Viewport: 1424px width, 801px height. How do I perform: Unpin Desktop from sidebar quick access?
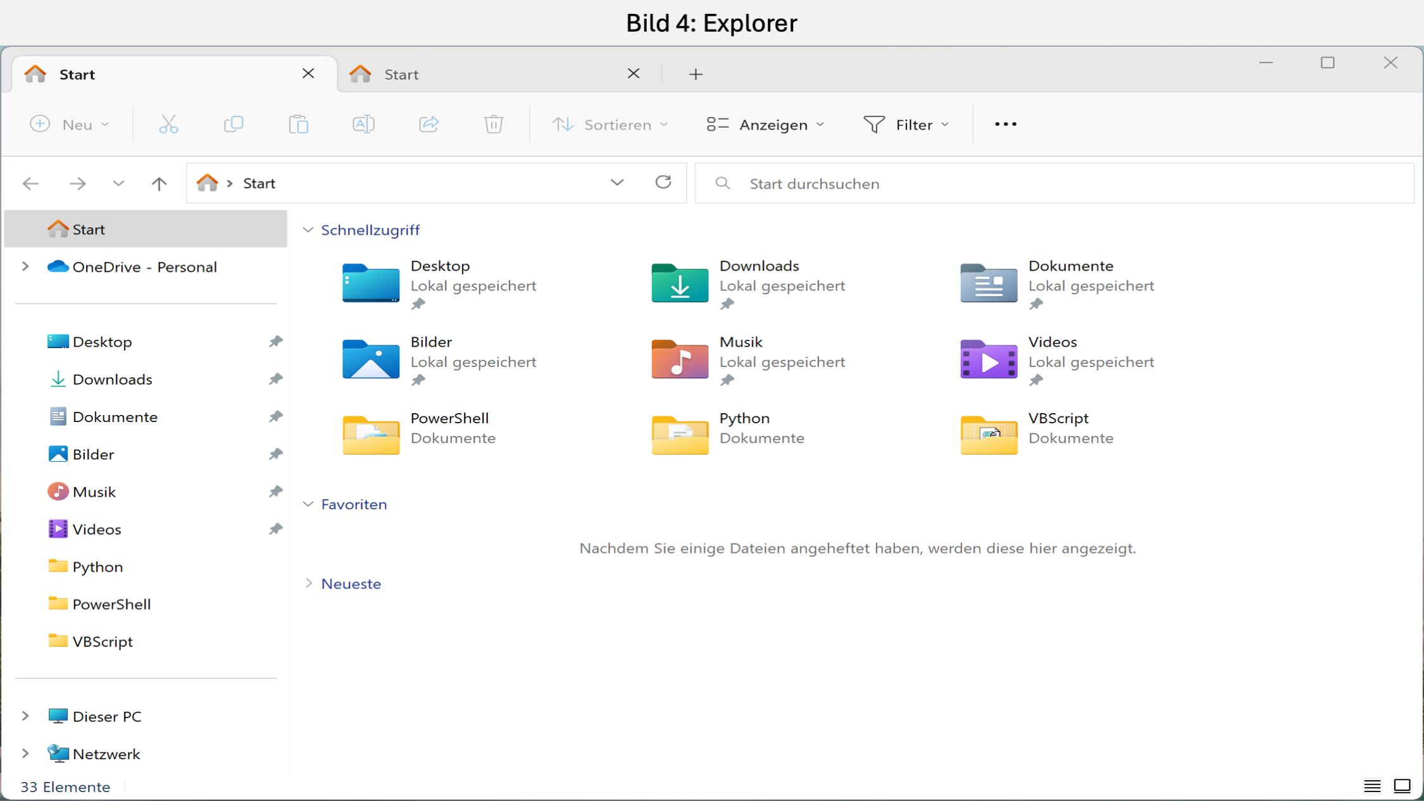coord(275,342)
